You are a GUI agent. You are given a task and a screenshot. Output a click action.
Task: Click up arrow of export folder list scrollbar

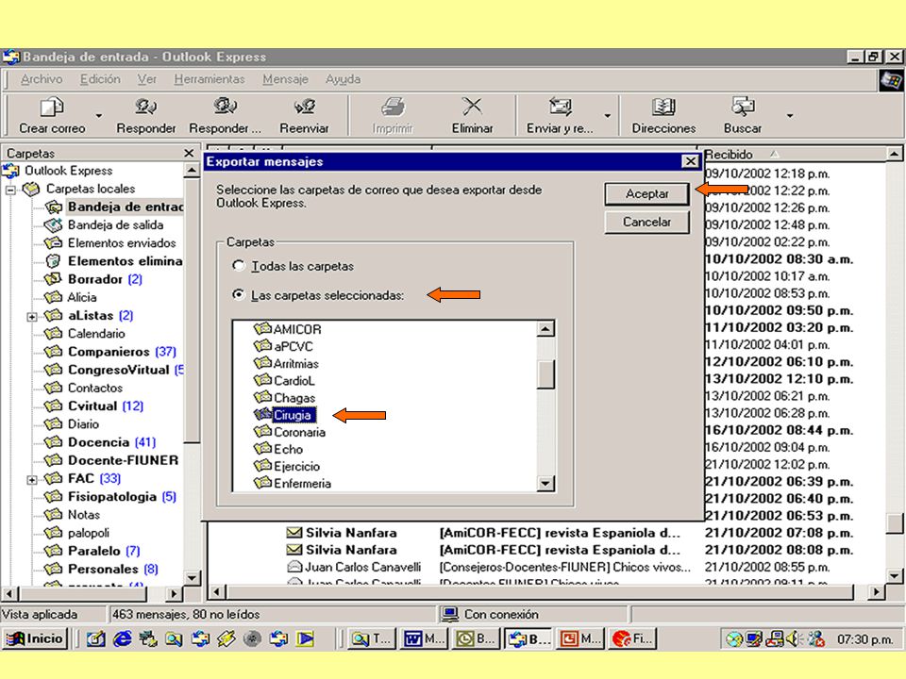(545, 329)
